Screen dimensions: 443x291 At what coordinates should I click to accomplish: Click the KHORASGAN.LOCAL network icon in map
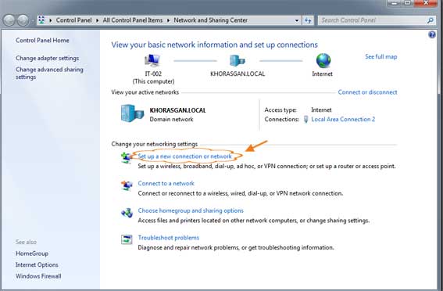pos(238,60)
